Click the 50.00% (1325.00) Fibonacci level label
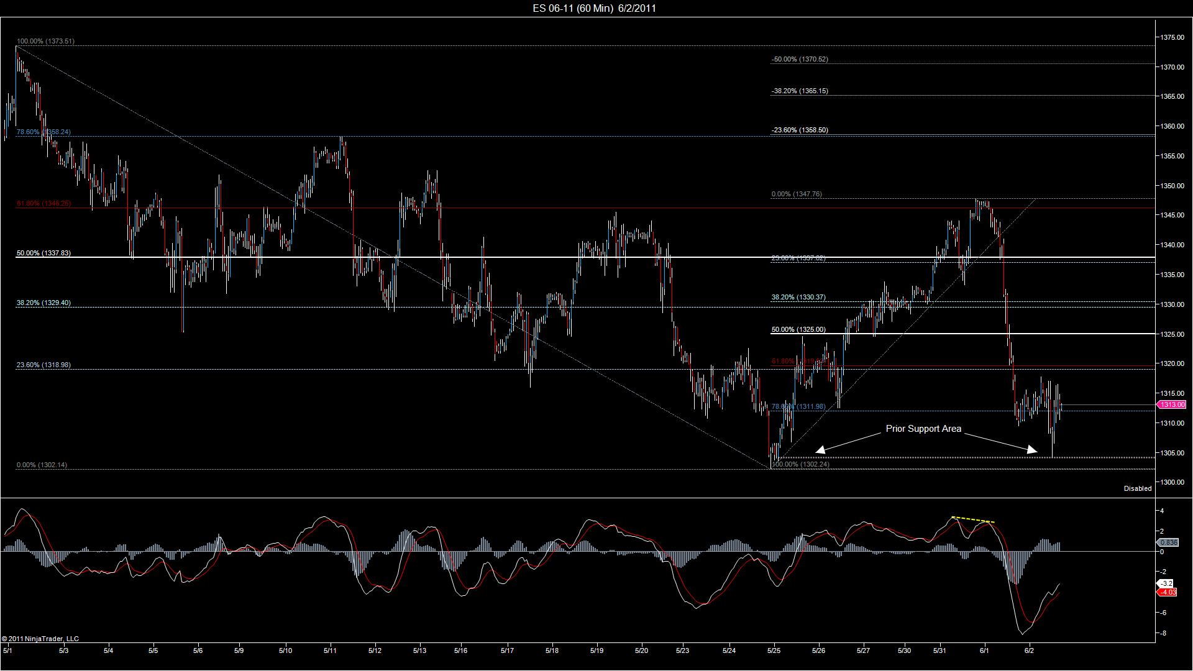 pos(798,329)
